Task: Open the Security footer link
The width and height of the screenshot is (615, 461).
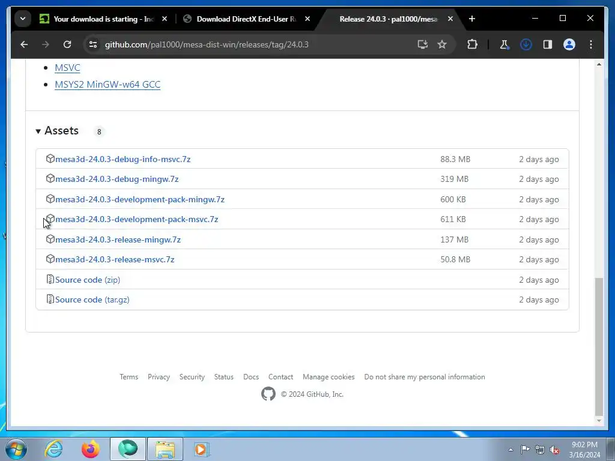Action: pos(192,377)
